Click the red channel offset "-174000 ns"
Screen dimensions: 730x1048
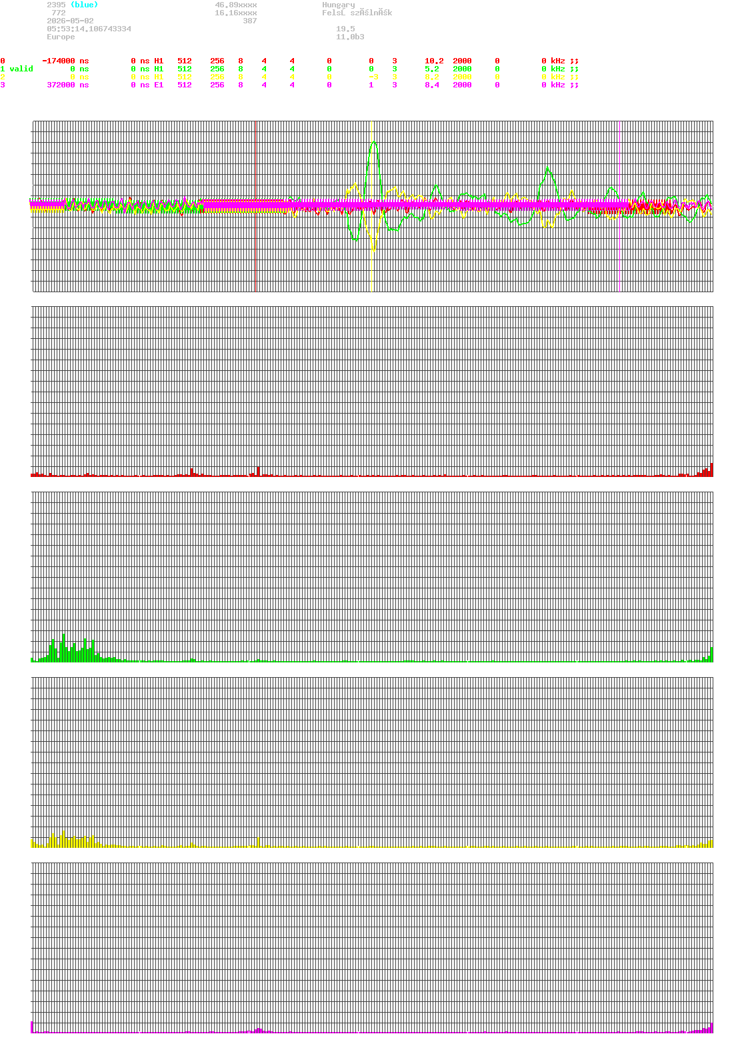[x=65, y=61]
